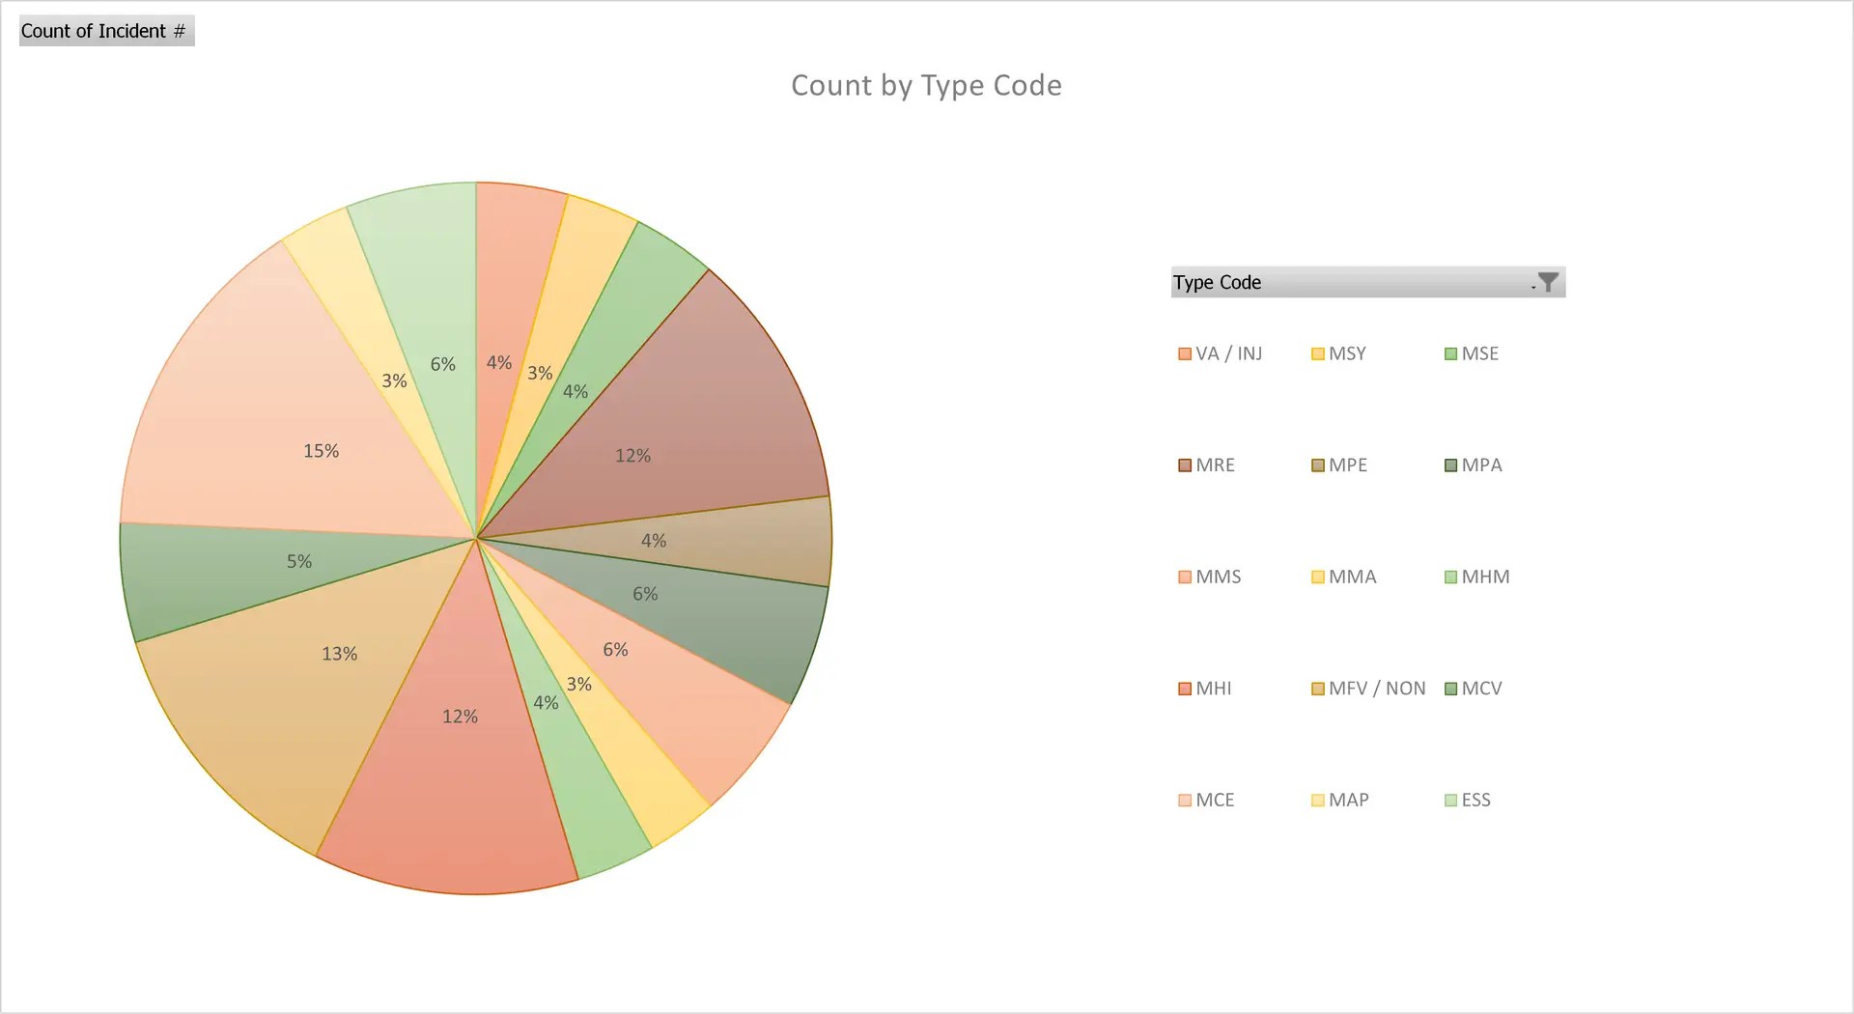The height and width of the screenshot is (1014, 1854).
Task: Click the MAP legend entry label
Action: (x=1348, y=800)
